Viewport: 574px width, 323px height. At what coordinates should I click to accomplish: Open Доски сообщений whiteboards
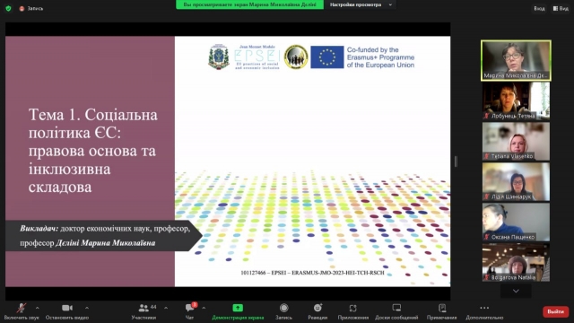coord(396,311)
